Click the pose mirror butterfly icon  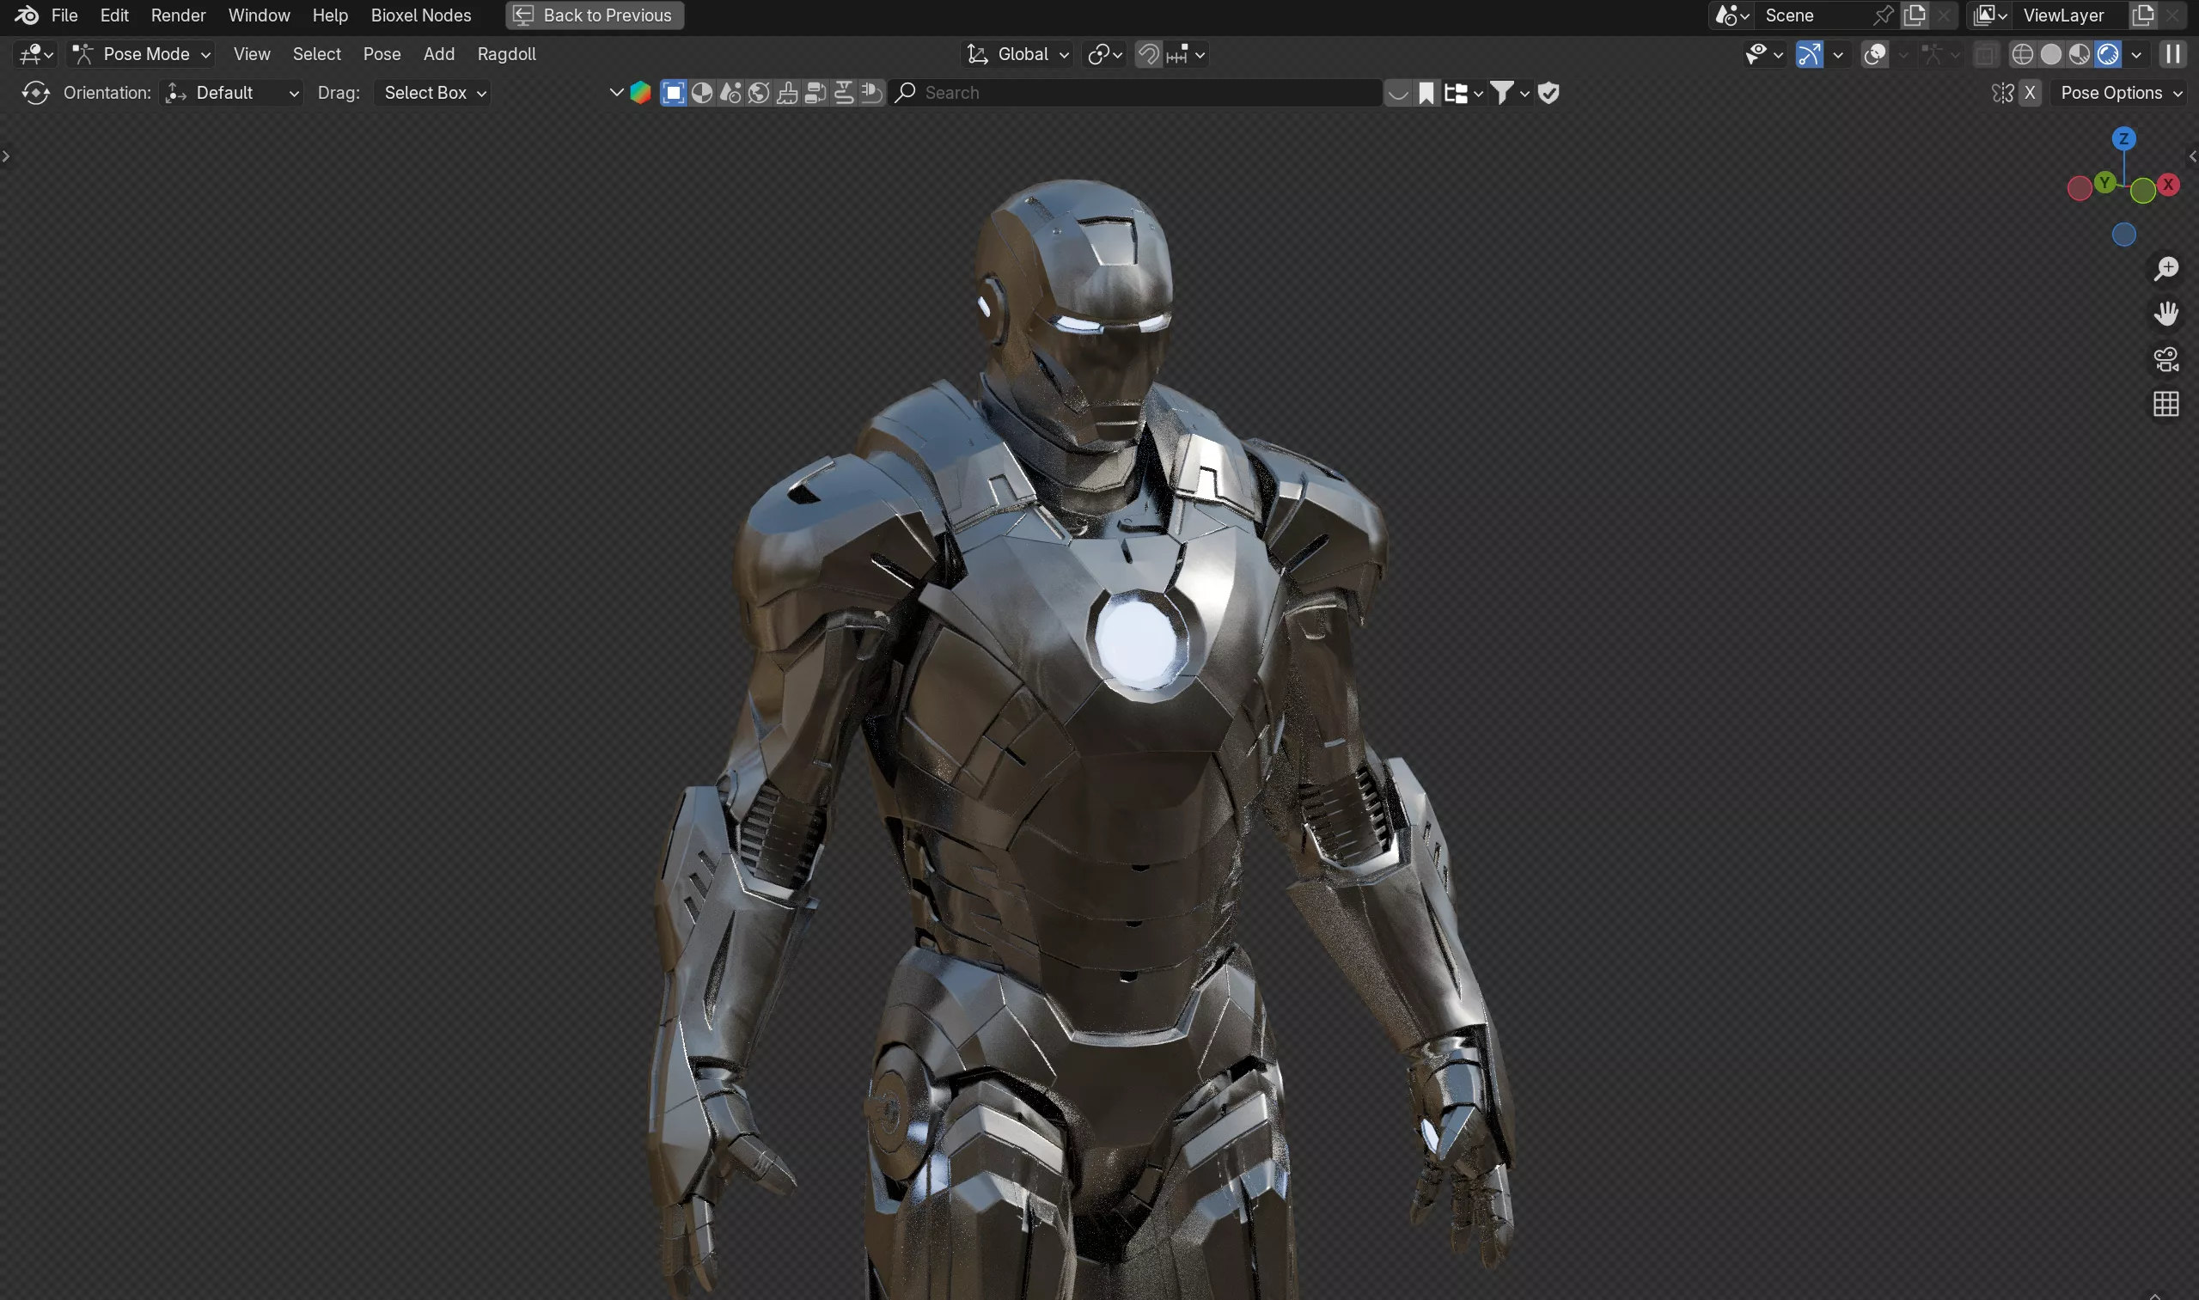point(2002,93)
